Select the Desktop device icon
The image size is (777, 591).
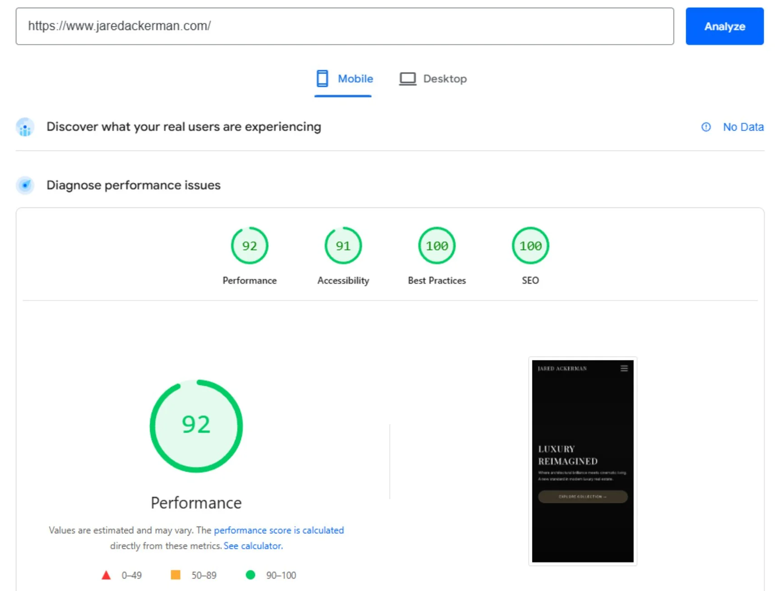coord(407,78)
